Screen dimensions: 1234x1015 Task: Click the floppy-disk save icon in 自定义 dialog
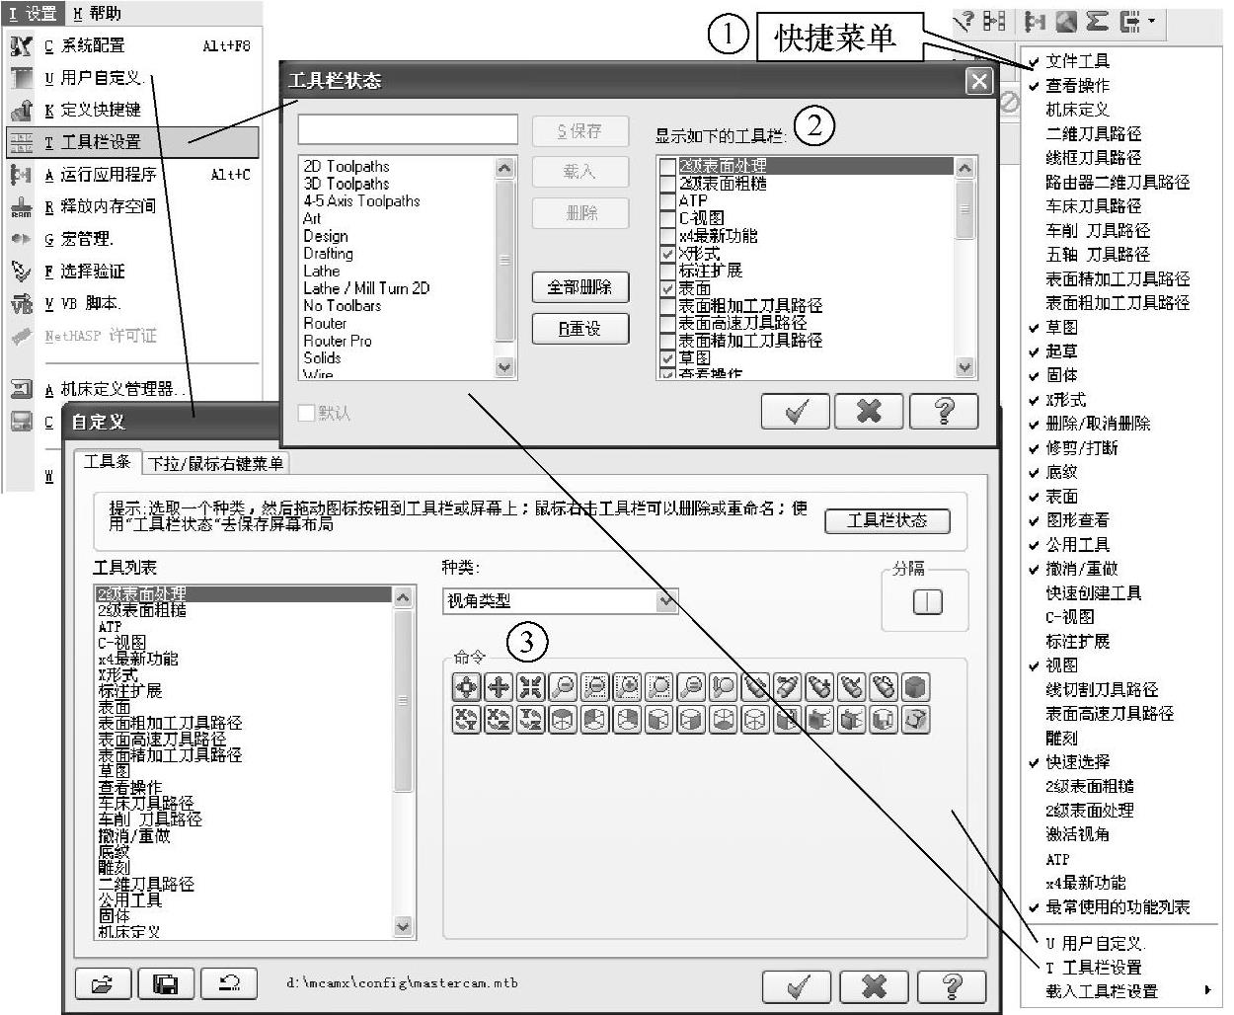tap(166, 984)
